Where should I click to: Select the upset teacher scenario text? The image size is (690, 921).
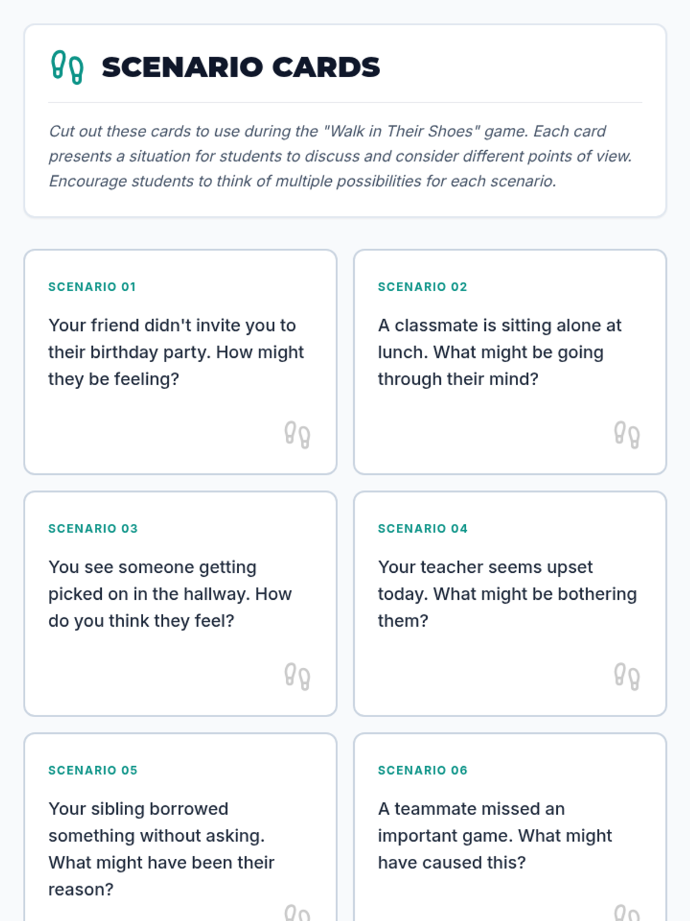(x=507, y=594)
